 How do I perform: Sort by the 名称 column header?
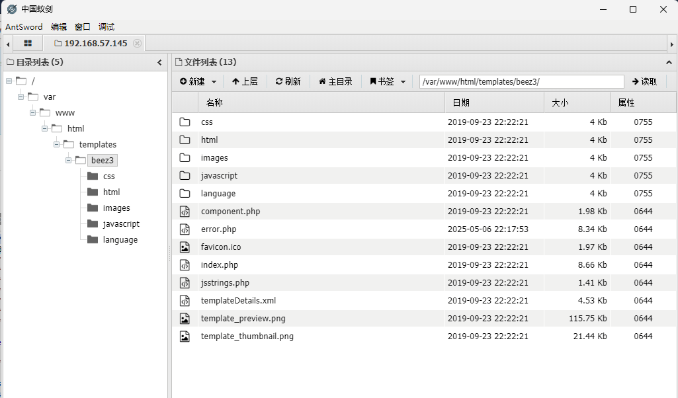[x=321, y=102]
